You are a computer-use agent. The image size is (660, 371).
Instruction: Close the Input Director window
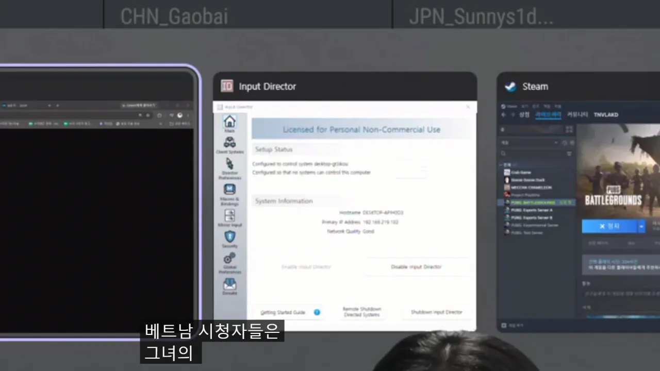pyautogui.click(x=468, y=107)
